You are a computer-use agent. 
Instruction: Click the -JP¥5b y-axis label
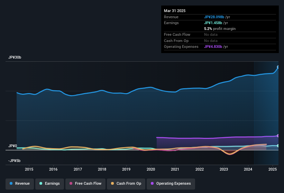tap(14, 161)
